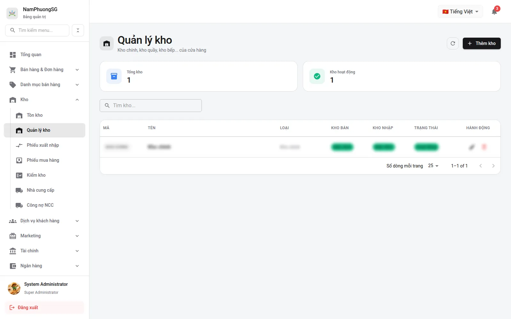Viewport: 511px width, 319px height.
Task: Click the Tổng quan dashboard icon
Action: click(x=13, y=55)
